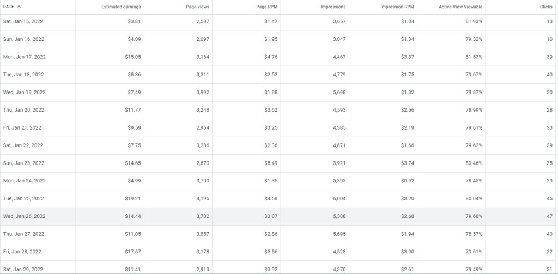
Task: Select the Wed, Jan 26, 2022 row date
Action: (25, 216)
